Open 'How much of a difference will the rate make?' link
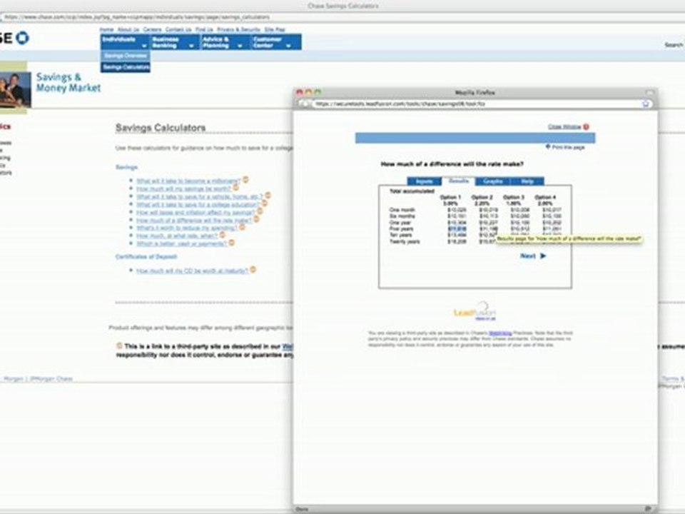 coord(194,221)
